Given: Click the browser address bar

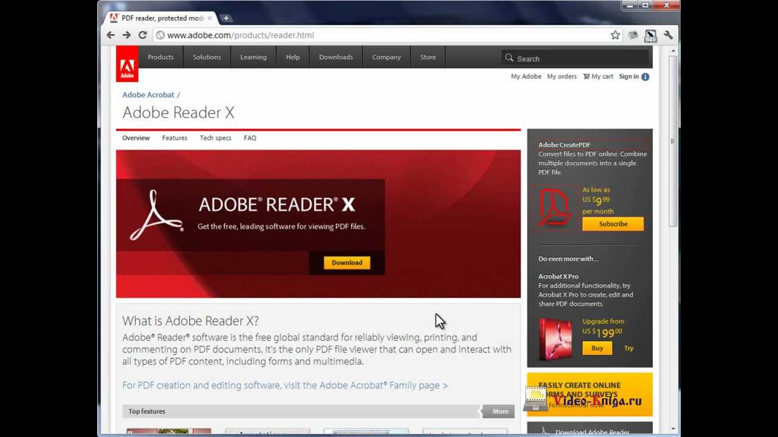Looking at the screenshot, I should pos(383,35).
